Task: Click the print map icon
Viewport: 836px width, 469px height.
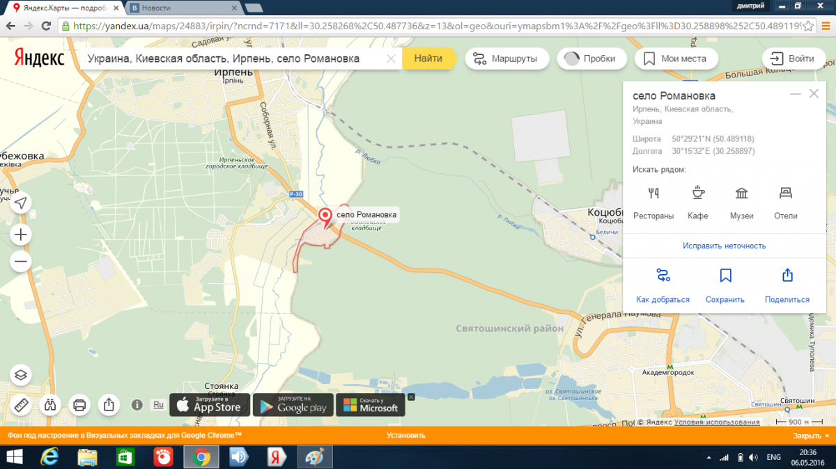Action: click(x=79, y=404)
